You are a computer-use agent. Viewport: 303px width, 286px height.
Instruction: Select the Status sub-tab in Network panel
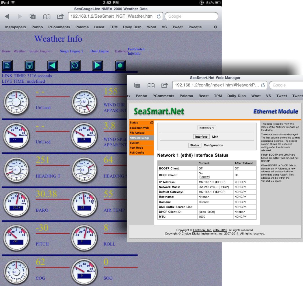pyautogui.click(x=195, y=145)
